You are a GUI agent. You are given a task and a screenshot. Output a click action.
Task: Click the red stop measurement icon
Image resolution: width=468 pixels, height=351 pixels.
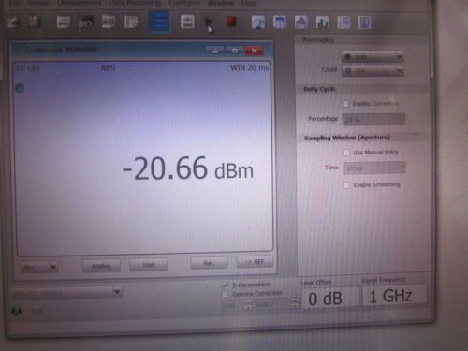pos(231,22)
